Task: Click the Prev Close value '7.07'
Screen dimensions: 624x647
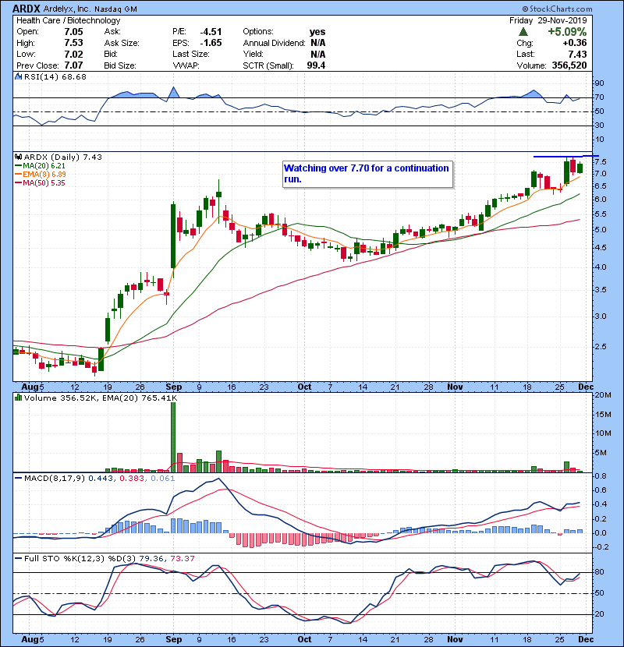Action: (73, 65)
